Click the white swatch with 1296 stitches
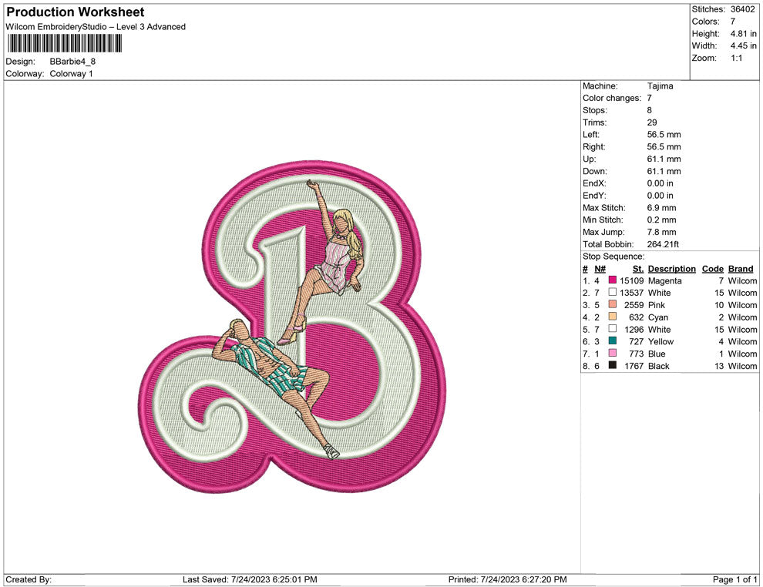 (613, 330)
